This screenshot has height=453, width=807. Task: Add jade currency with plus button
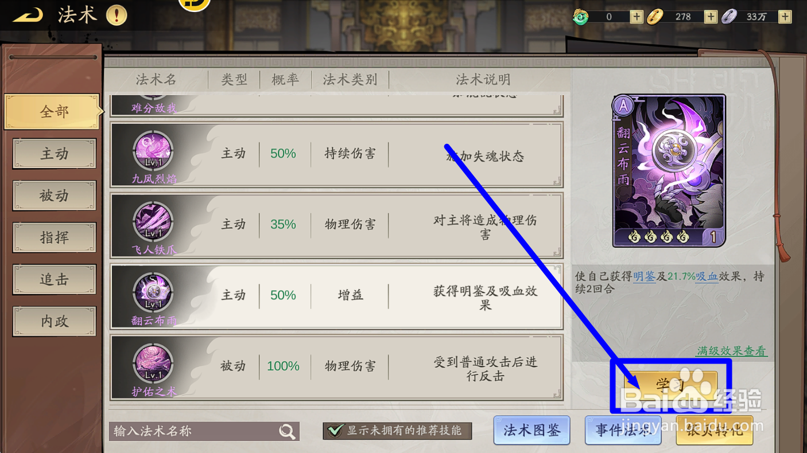click(636, 17)
